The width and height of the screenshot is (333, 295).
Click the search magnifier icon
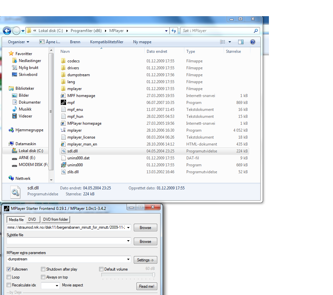(256, 31)
